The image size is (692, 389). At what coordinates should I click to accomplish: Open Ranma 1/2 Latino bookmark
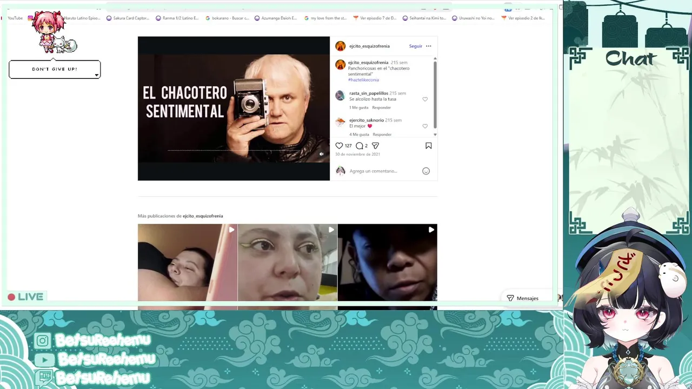[x=177, y=18]
